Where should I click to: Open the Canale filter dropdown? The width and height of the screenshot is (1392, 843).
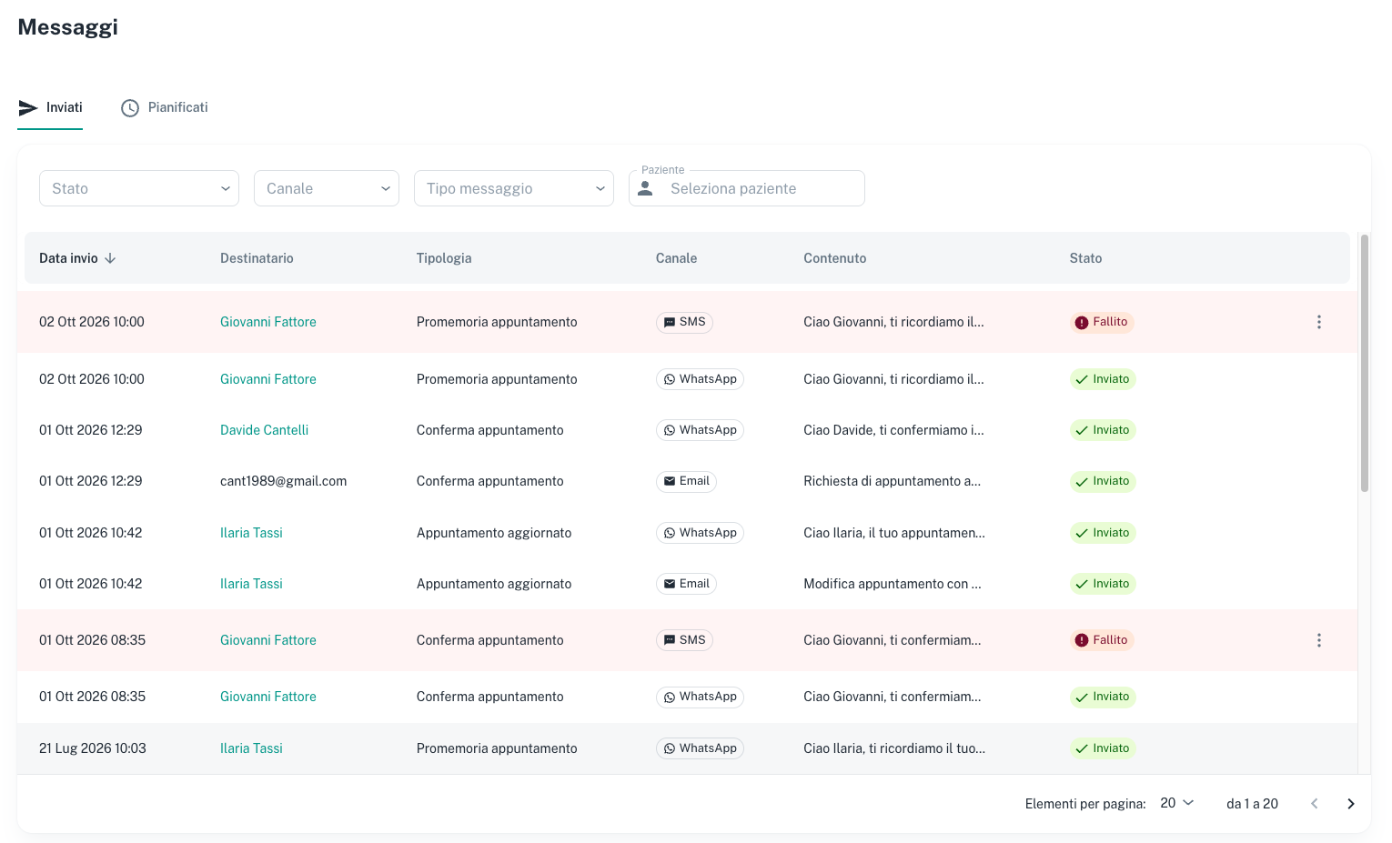[327, 188]
